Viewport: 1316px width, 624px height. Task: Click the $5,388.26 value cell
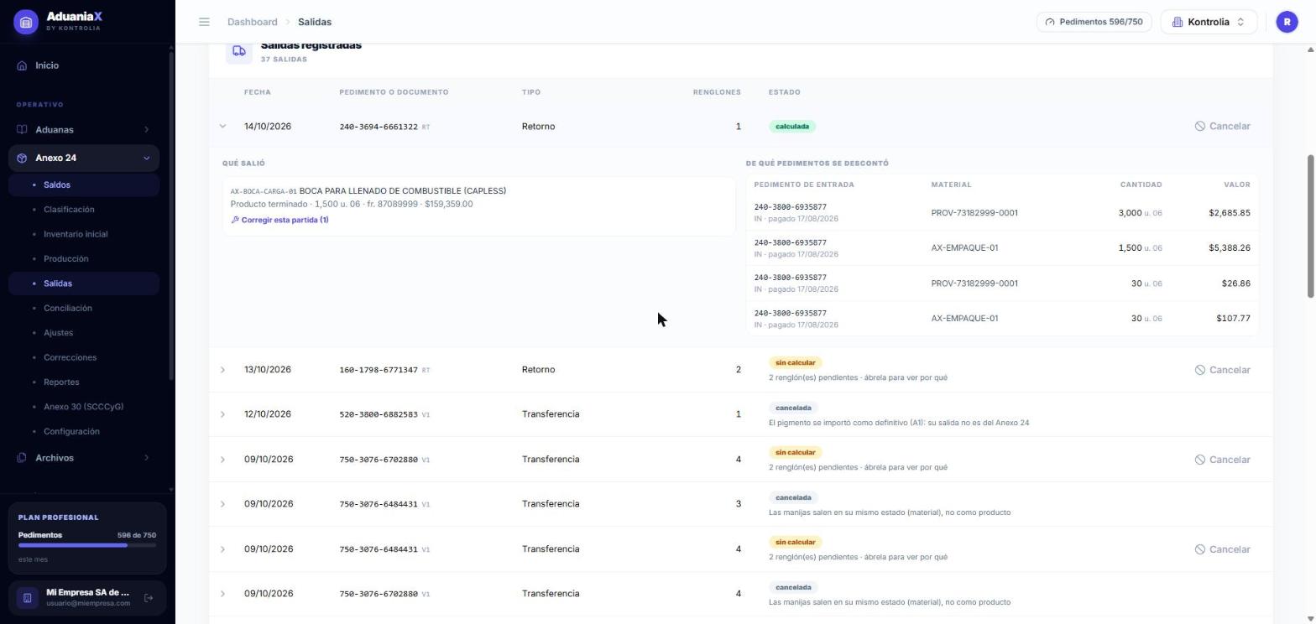[x=1229, y=248]
